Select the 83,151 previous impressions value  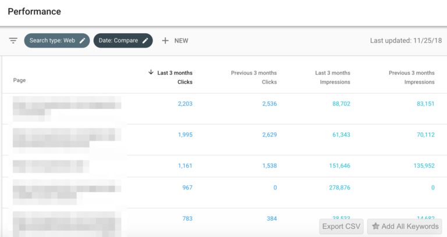pyautogui.click(x=425, y=104)
